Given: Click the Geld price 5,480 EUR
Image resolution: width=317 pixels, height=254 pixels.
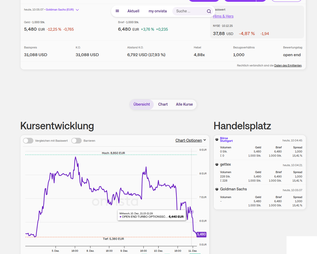Looking at the screenshot, I should pos(34,29).
